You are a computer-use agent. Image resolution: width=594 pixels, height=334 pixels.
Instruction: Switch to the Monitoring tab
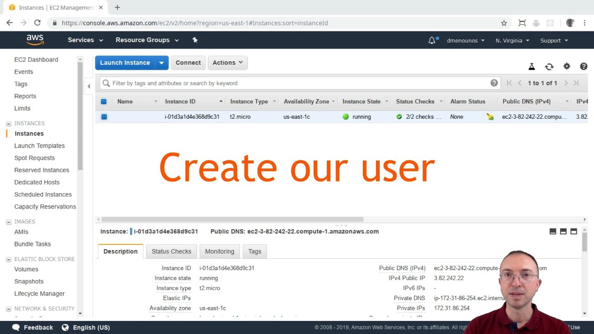220,251
